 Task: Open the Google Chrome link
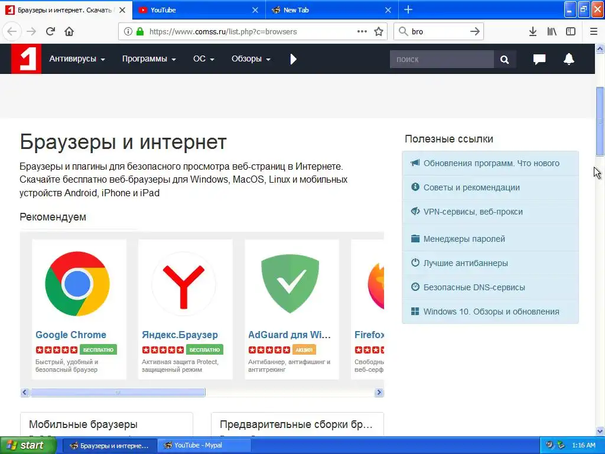pyautogui.click(x=71, y=335)
